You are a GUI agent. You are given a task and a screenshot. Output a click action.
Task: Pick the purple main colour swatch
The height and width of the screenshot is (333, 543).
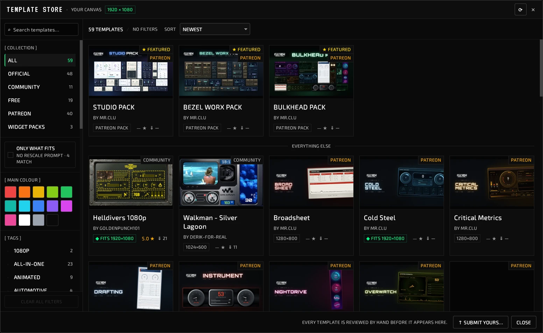coord(52,206)
